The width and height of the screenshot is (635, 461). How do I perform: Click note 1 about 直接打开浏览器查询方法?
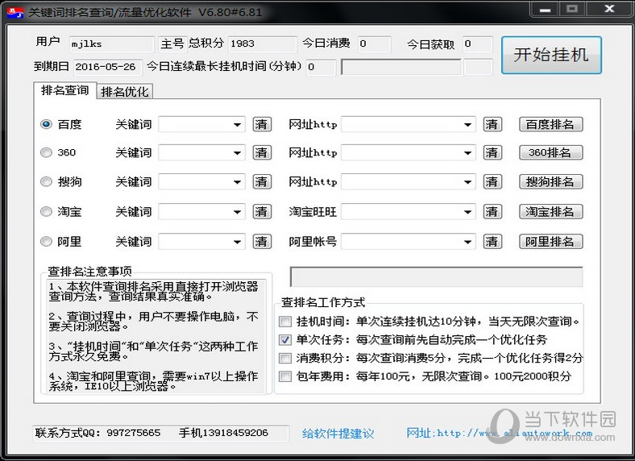point(153,292)
